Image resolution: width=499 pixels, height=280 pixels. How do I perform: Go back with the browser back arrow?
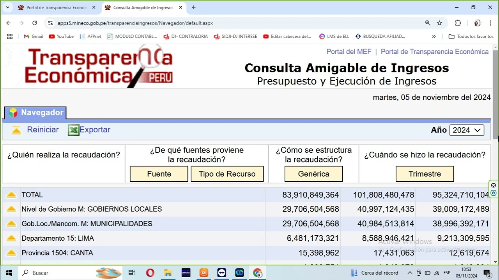click(9, 23)
